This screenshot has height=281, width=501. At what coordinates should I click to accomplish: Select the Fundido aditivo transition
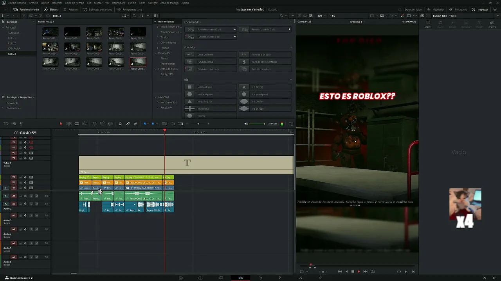coord(211,62)
